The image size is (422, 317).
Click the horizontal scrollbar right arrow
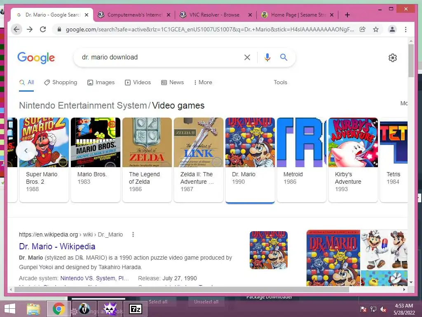404,290
